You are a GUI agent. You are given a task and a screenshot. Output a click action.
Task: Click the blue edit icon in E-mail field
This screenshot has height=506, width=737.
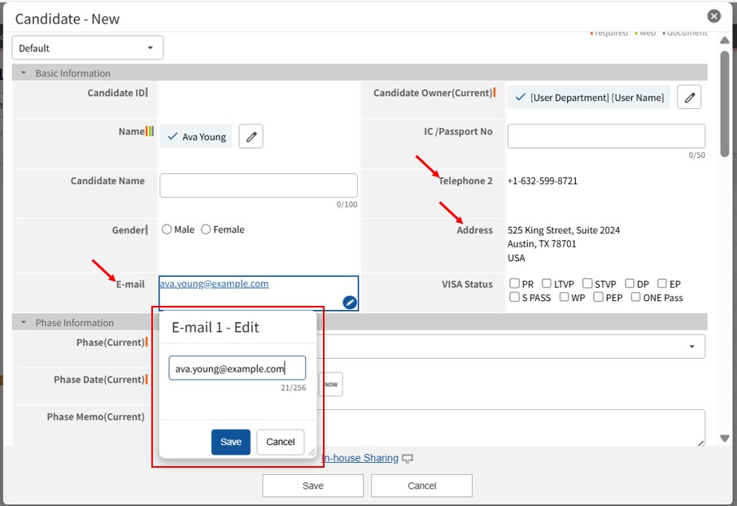pyautogui.click(x=349, y=303)
